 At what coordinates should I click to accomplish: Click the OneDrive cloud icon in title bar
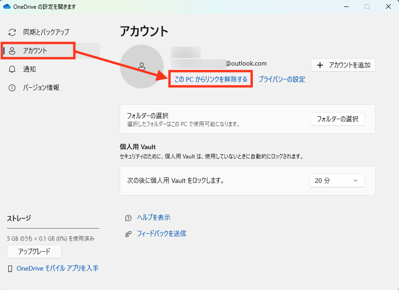[7, 6]
